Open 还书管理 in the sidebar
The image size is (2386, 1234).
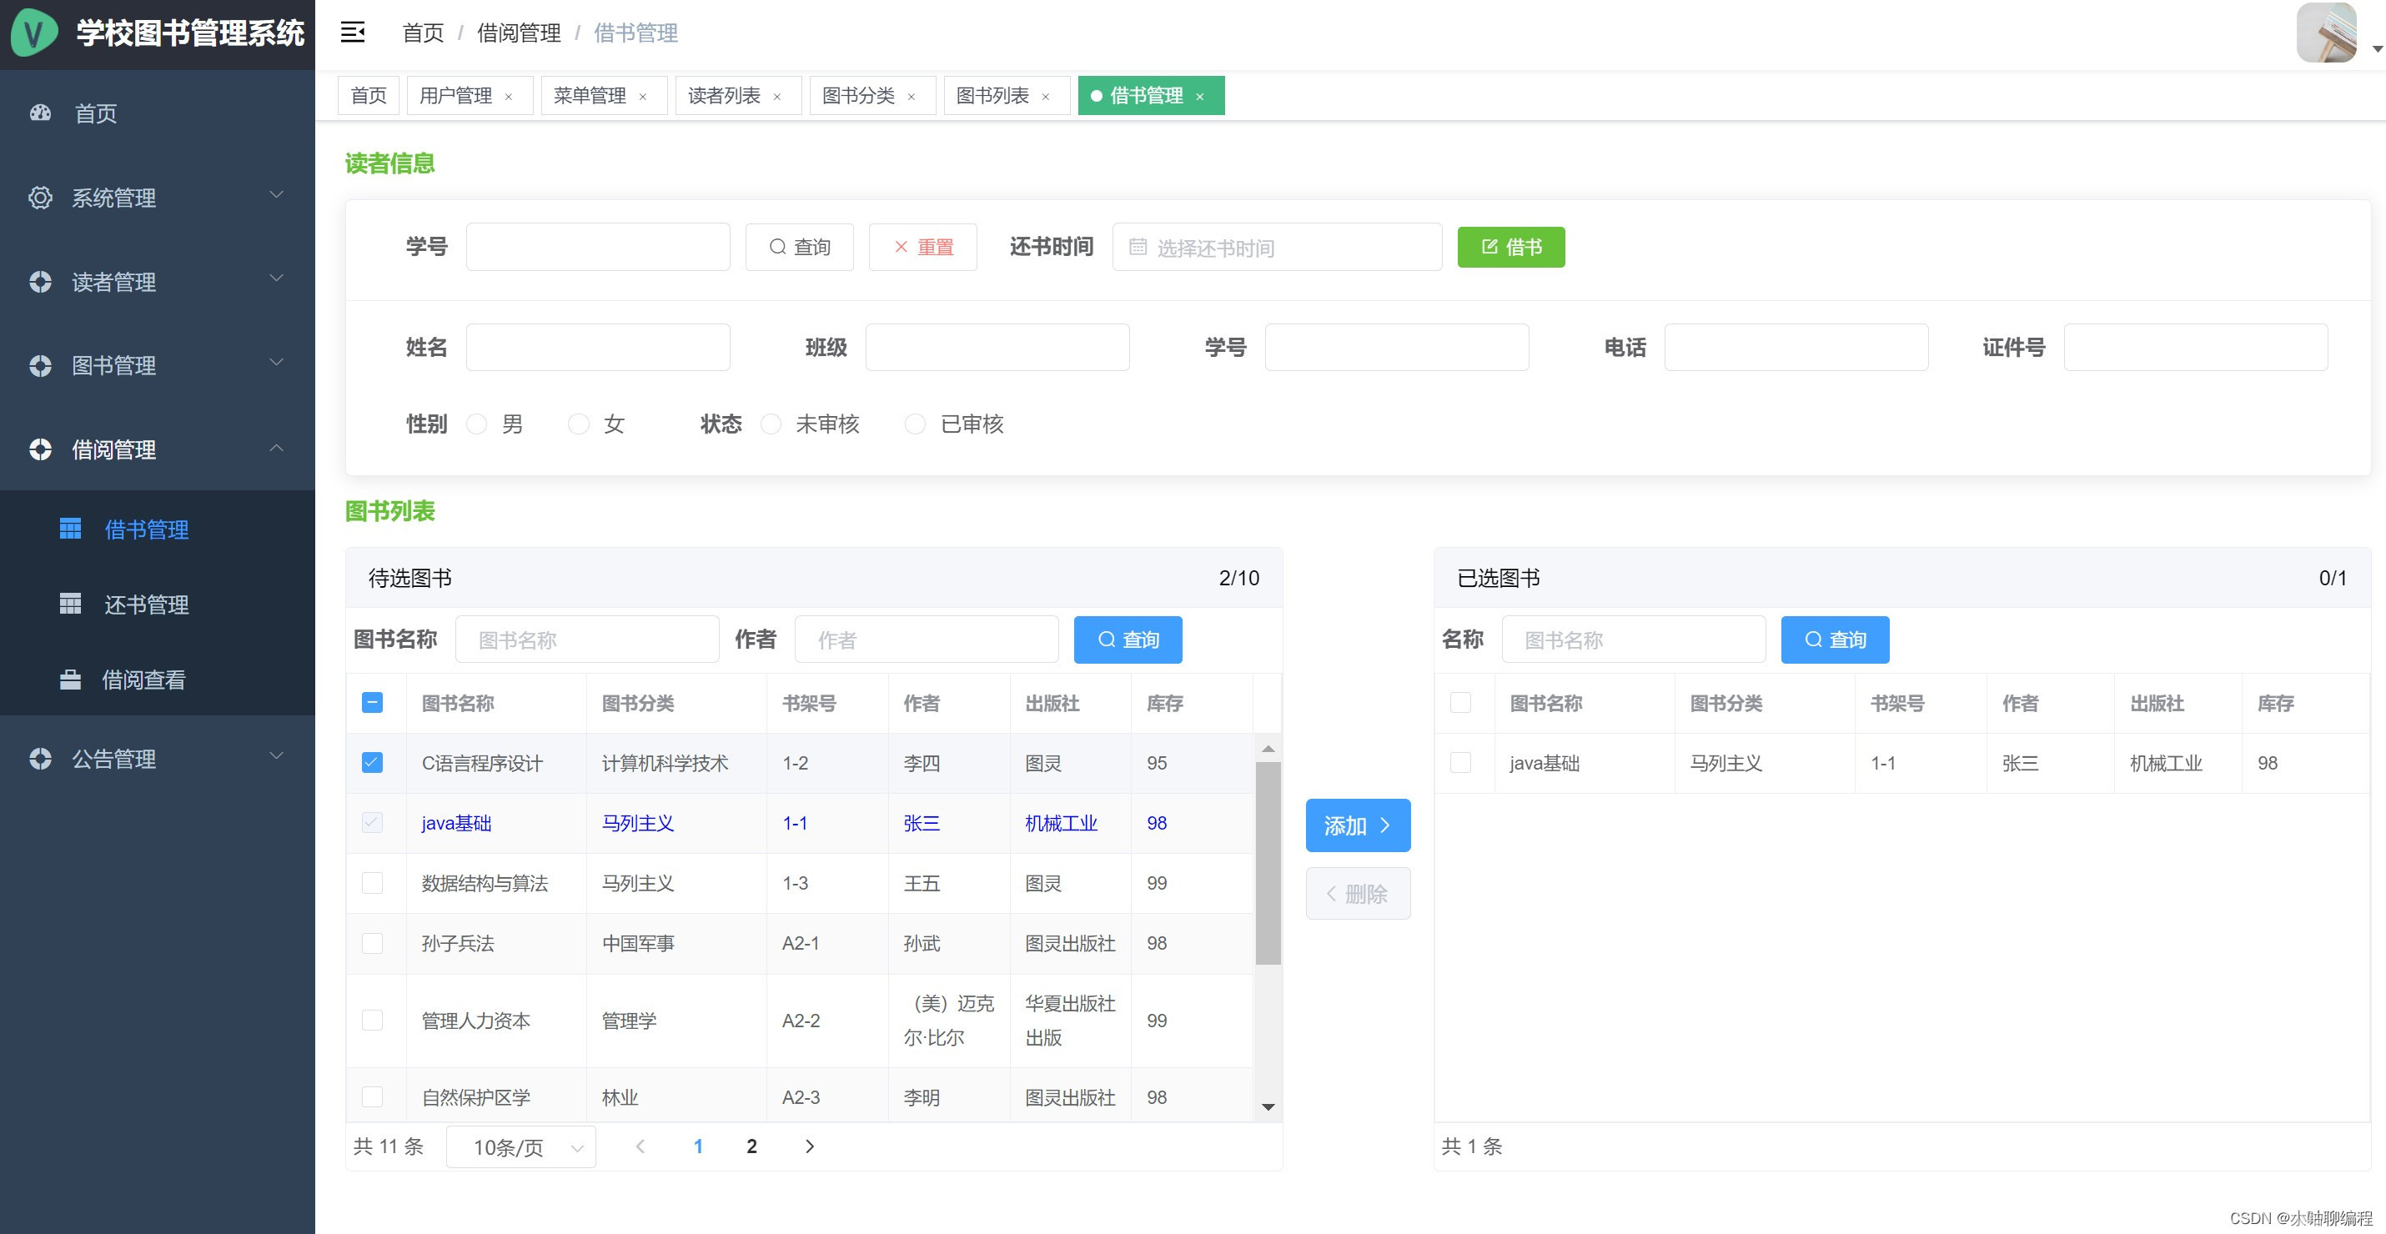[146, 604]
